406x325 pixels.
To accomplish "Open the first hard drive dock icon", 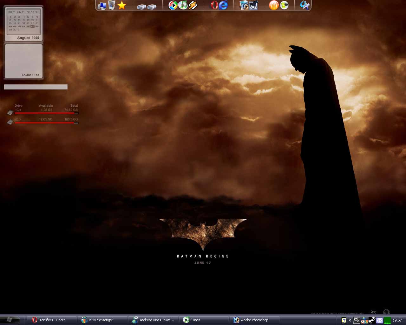I will click(141, 6).
